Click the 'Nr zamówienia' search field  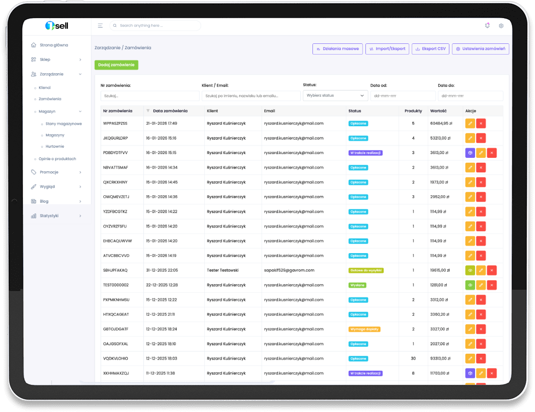point(150,96)
